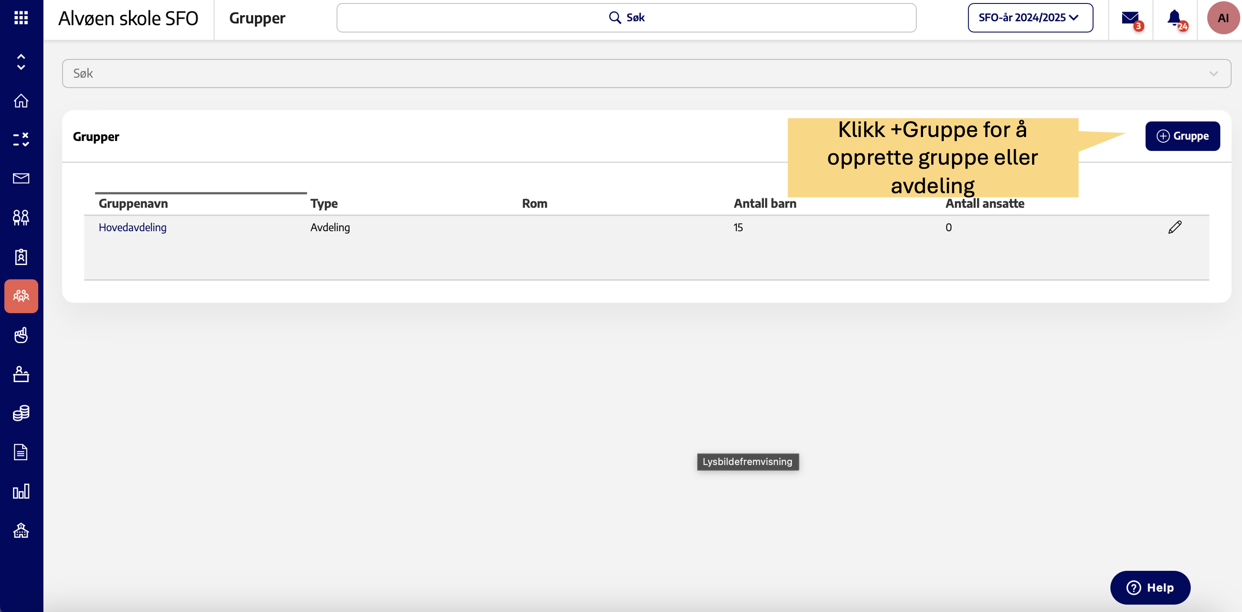
Task: Open the raised hand icon in sidebar
Action: click(x=21, y=335)
